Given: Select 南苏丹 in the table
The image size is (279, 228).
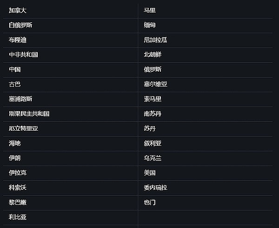Looking at the screenshot, I should [153, 114].
